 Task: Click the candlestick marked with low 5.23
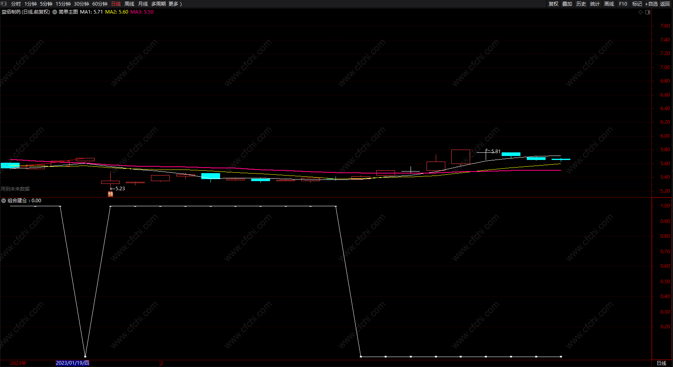coord(110,182)
